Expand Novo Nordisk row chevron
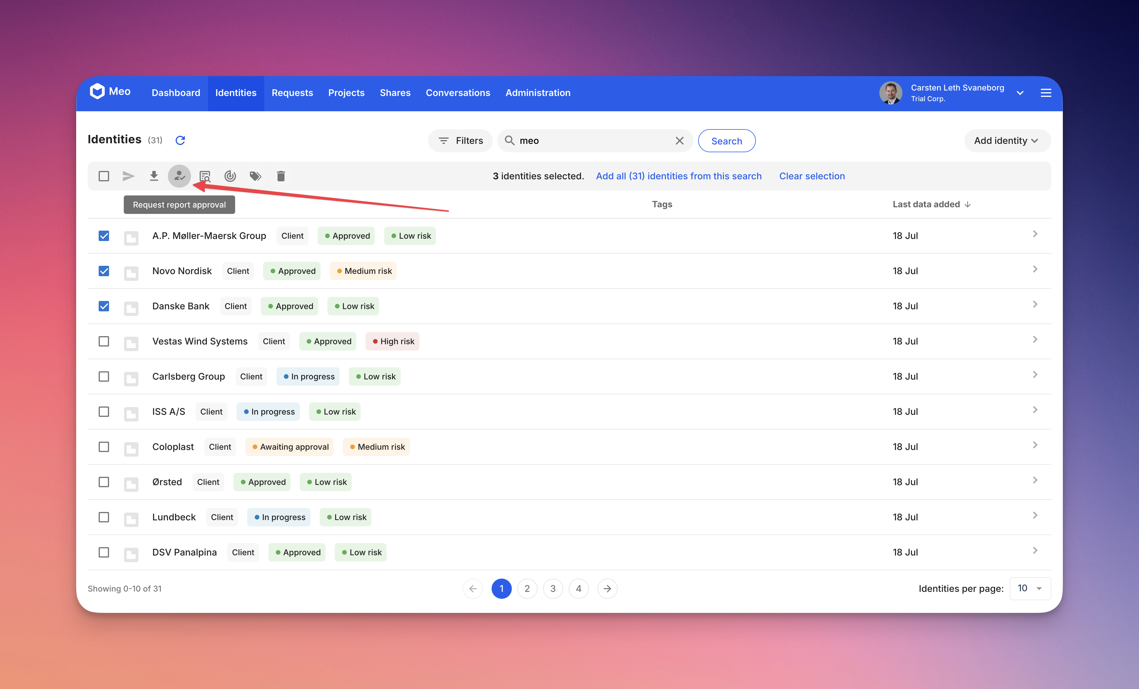Screen dimensions: 1139x689 click(x=1035, y=269)
